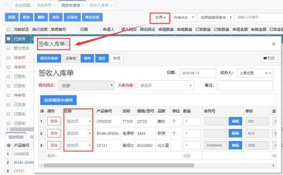Delete the CP131 row with its 删除 button
Image resolution: width=283 pixels, height=175 pixels.
click(x=54, y=145)
